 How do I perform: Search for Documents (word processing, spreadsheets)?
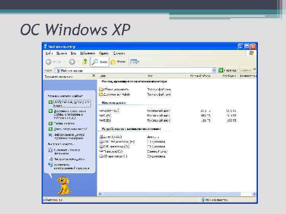click(70, 115)
